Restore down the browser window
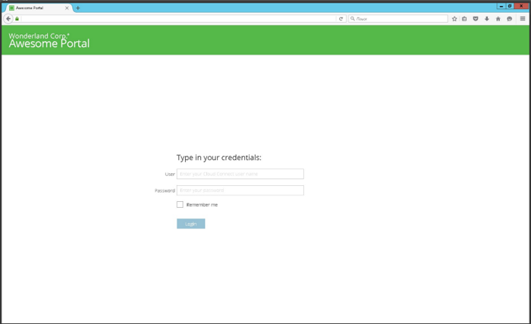Screen dimensions: 531x324 [510, 6]
